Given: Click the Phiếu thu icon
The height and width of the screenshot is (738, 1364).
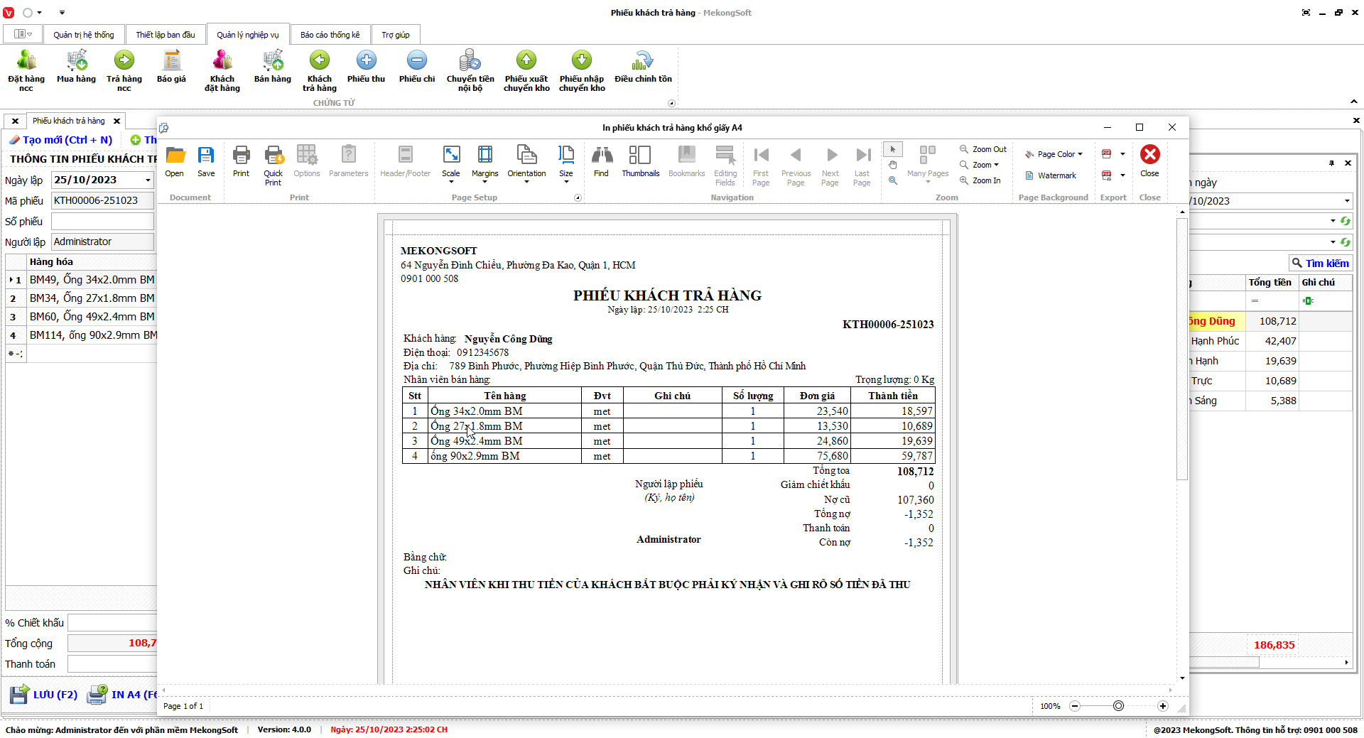Looking at the screenshot, I should (x=366, y=67).
